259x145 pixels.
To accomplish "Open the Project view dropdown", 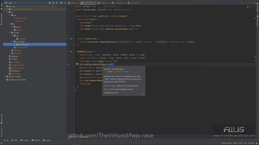I will 10,3.
